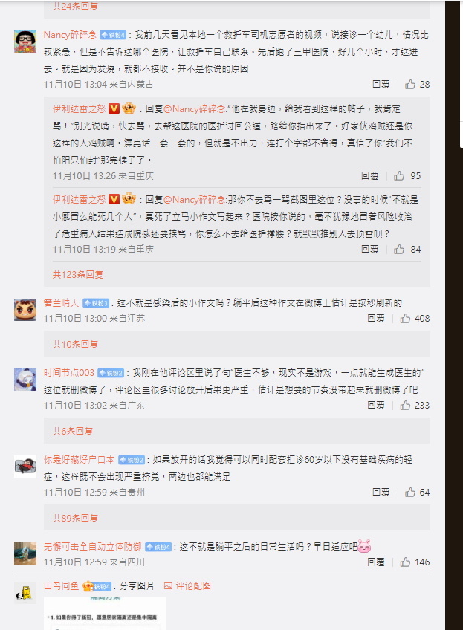Open the 评论配图 image link
The width and height of the screenshot is (463, 630).
[x=187, y=586]
